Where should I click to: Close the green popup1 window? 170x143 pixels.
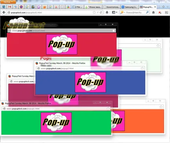click(x=107, y=103)
